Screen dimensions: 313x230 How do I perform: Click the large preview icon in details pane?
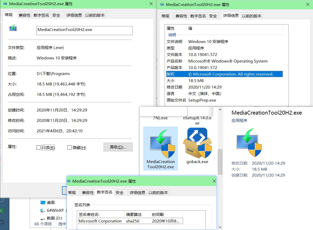[x=248, y=142]
